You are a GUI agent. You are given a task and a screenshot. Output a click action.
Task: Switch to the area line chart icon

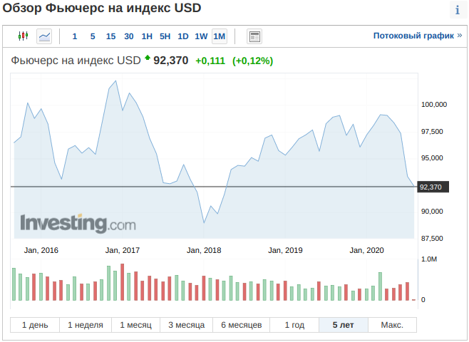coord(44,36)
